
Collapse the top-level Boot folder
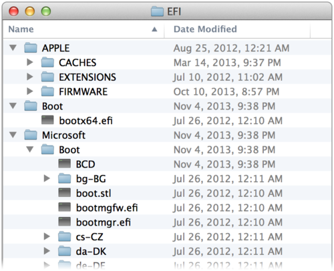pyautogui.click(x=13, y=105)
